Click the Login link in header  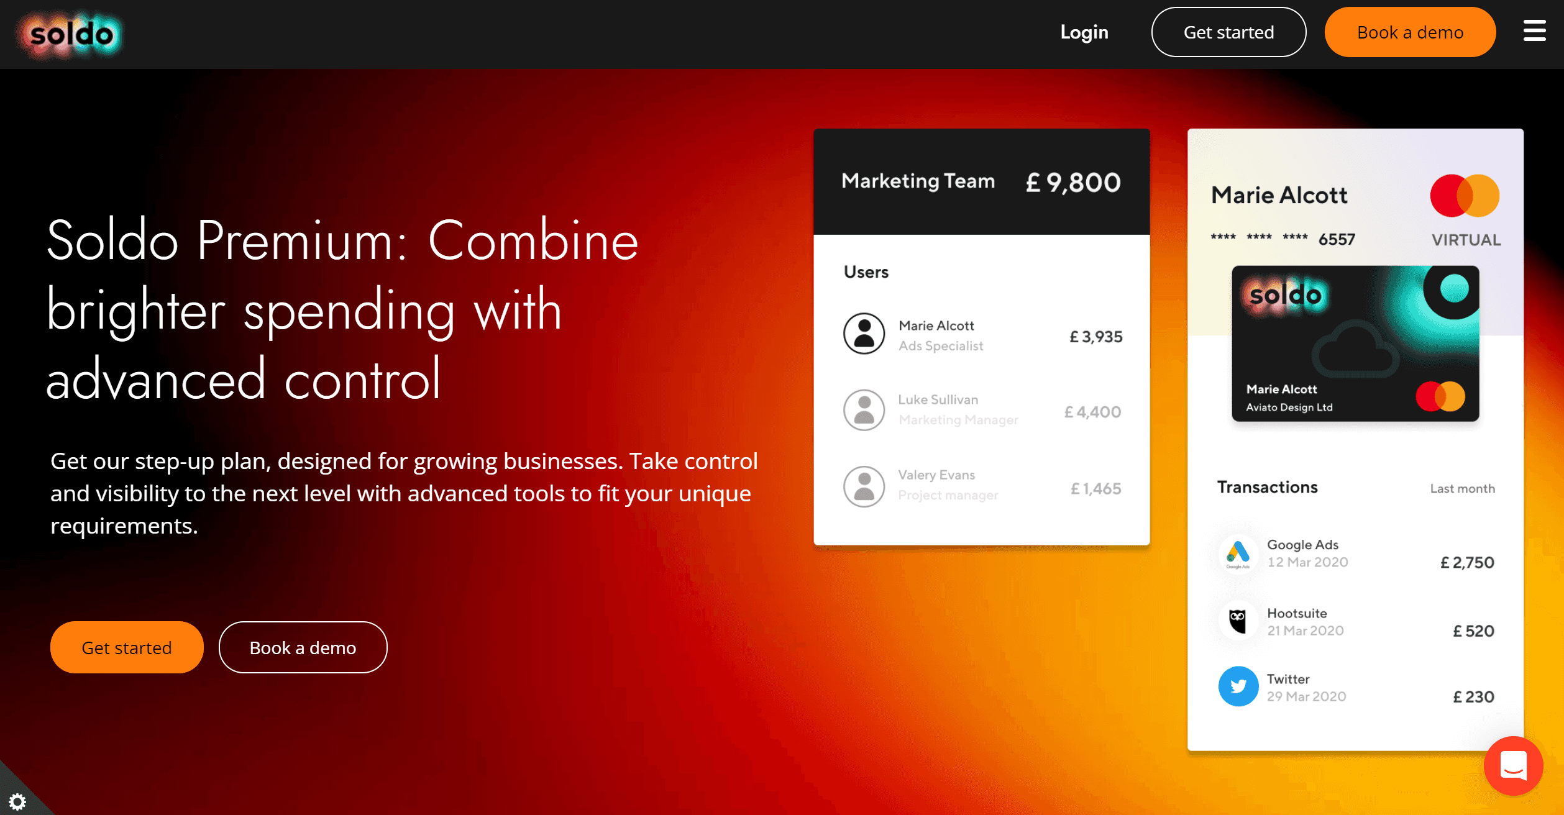click(1084, 32)
